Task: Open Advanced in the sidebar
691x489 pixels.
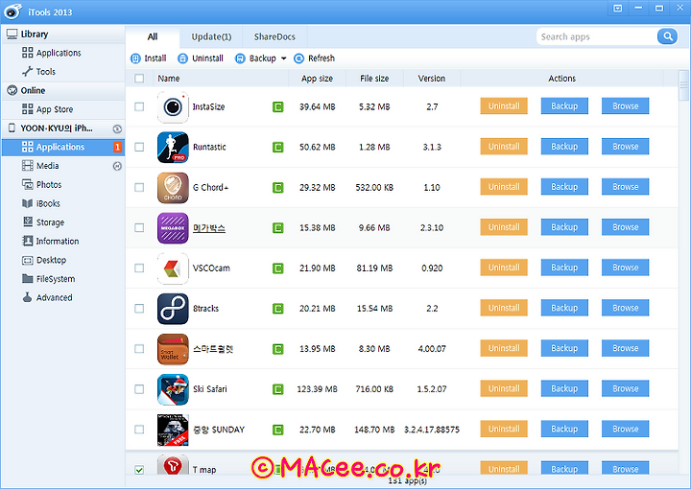Action: 63,298
